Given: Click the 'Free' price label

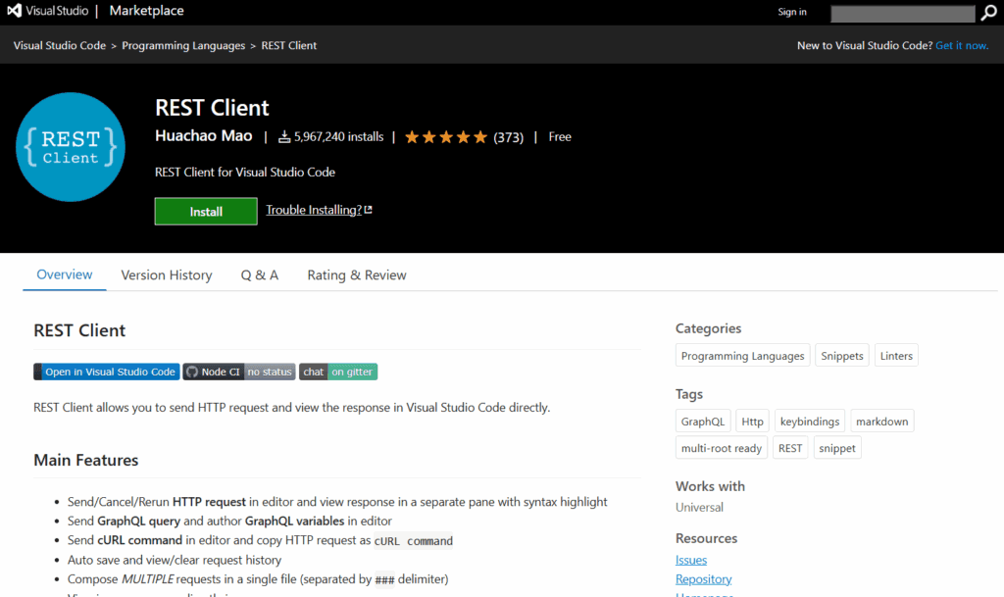Looking at the screenshot, I should point(560,137).
